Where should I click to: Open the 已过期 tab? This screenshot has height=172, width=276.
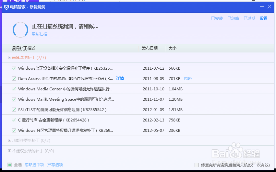(249, 18)
